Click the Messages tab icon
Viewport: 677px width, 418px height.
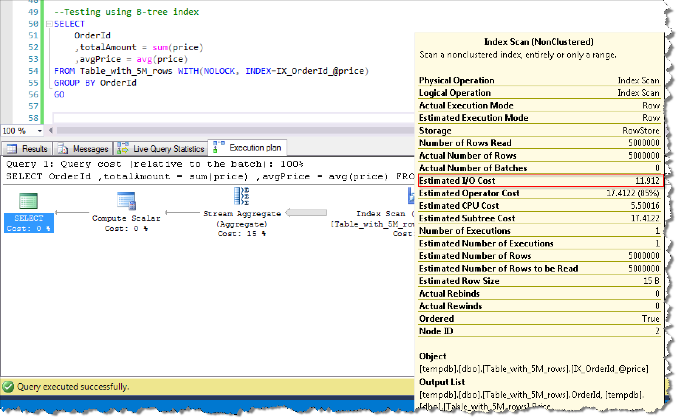[63, 149]
